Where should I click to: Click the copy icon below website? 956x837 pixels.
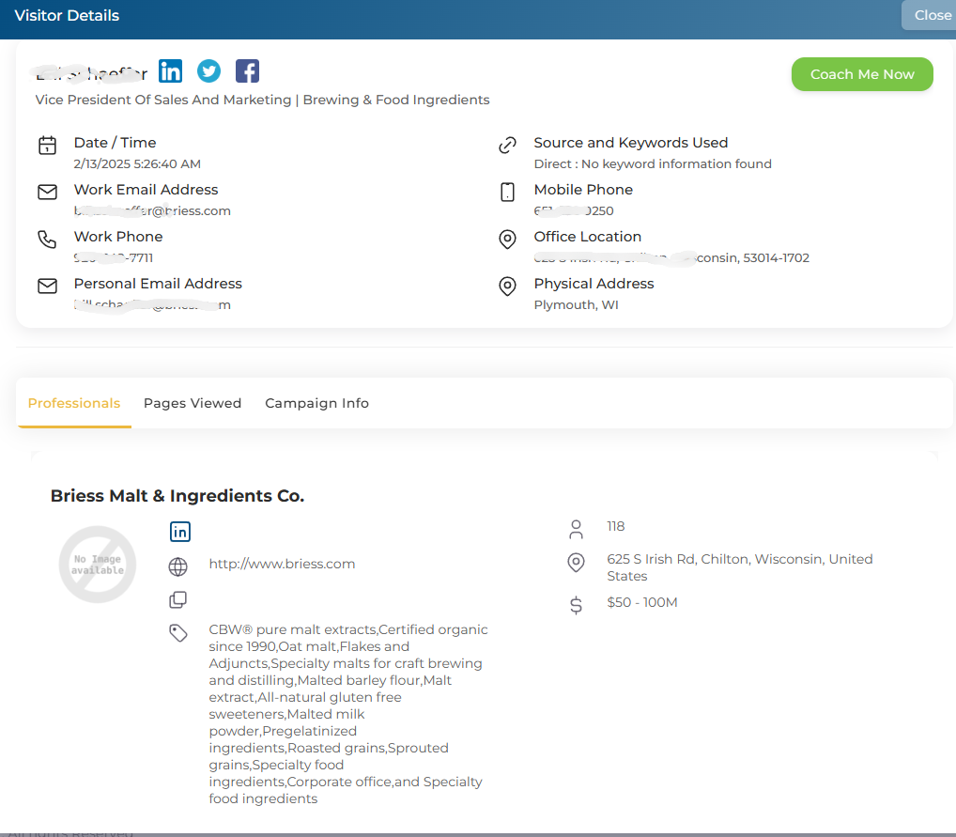(178, 599)
